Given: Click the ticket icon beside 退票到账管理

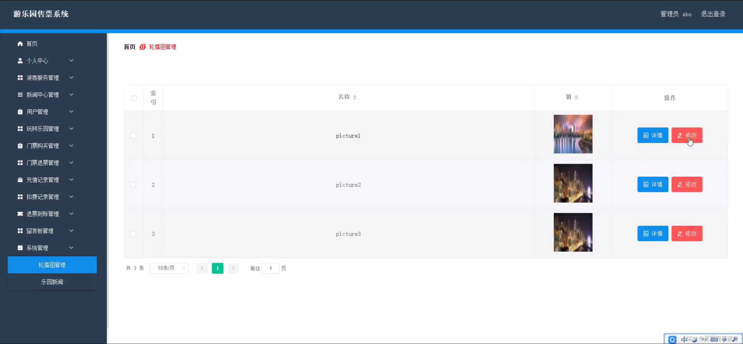Looking at the screenshot, I should tap(20, 214).
